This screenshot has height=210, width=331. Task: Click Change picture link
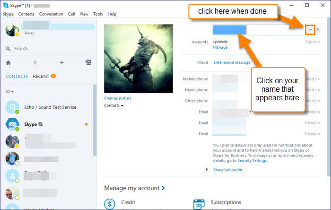coord(118,98)
